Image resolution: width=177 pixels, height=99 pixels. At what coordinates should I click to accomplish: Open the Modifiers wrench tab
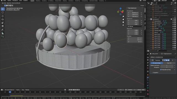148,78
